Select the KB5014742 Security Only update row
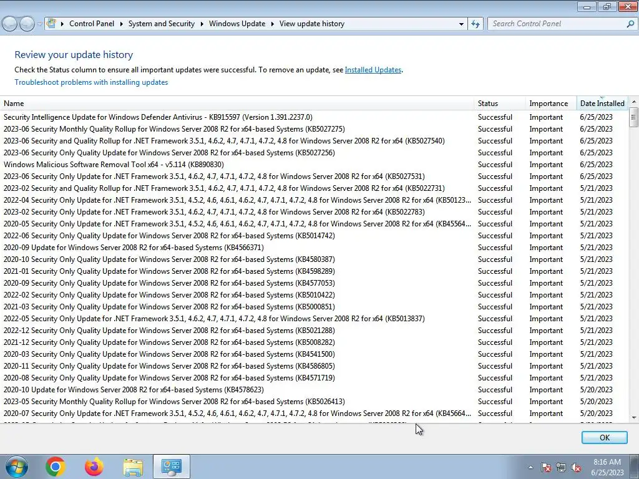 314,236
